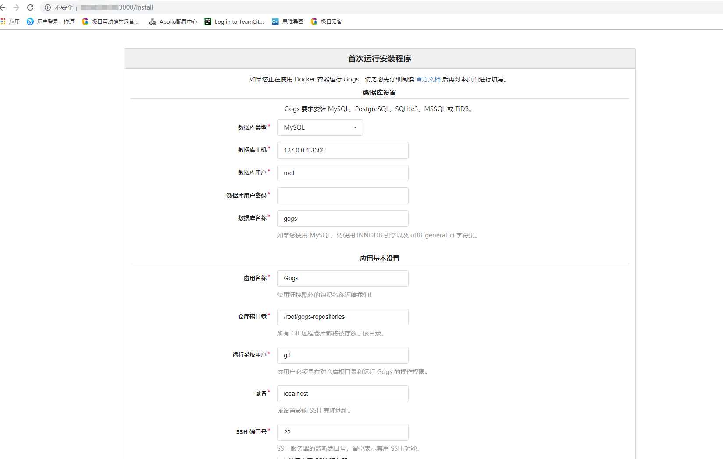
Task: Click the 应用基本设置 section title
Action: (x=380, y=258)
